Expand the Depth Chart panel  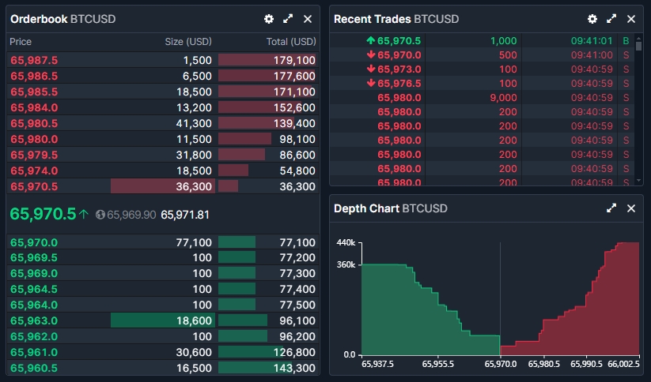[x=611, y=208]
